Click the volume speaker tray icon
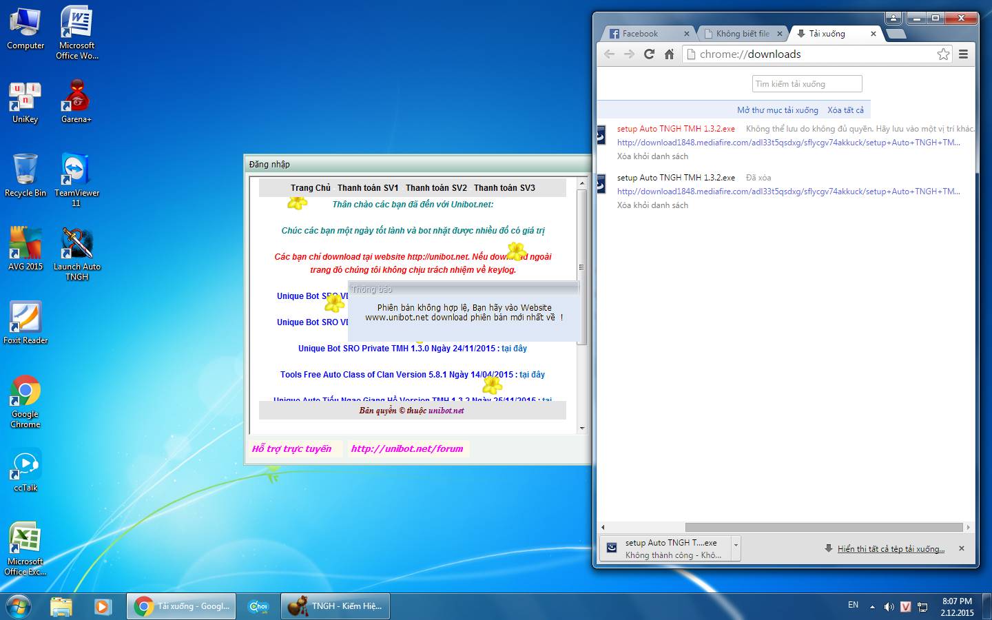 [x=889, y=607]
